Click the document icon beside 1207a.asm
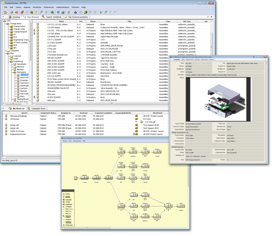The width and height of the screenshot is (272, 236). tap(38, 46)
